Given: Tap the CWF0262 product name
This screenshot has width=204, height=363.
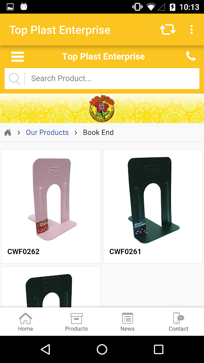Looking at the screenshot, I should [x=24, y=251].
